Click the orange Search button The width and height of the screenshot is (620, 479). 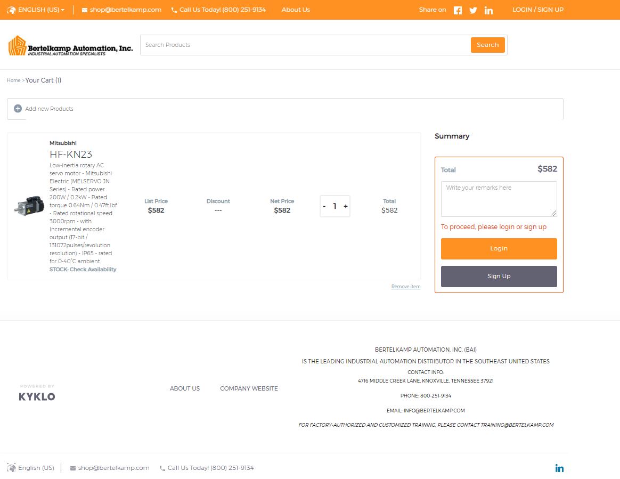tap(487, 45)
